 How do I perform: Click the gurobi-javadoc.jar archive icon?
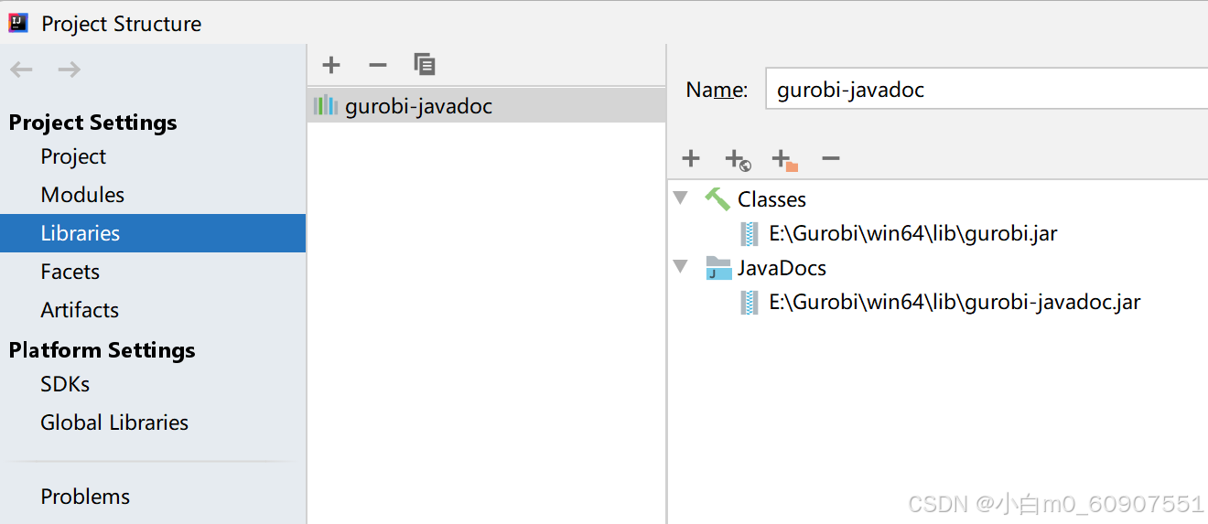click(x=750, y=302)
